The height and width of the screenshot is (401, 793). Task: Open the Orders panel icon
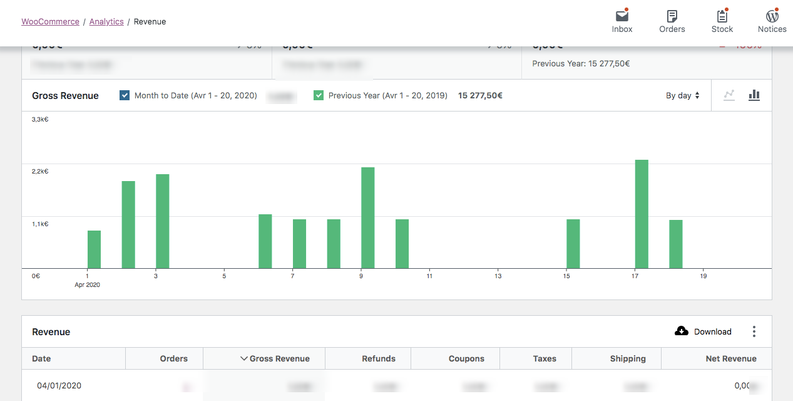pos(672,16)
